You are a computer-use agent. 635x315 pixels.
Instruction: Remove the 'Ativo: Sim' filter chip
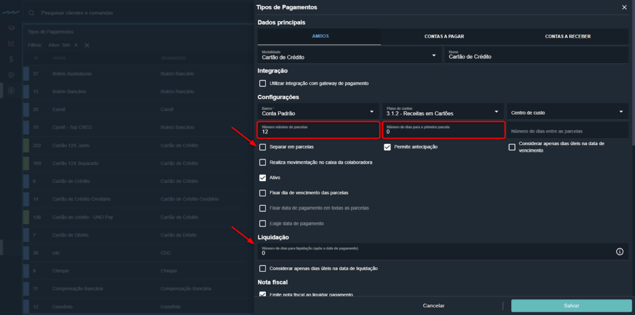[x=76, y=45]
